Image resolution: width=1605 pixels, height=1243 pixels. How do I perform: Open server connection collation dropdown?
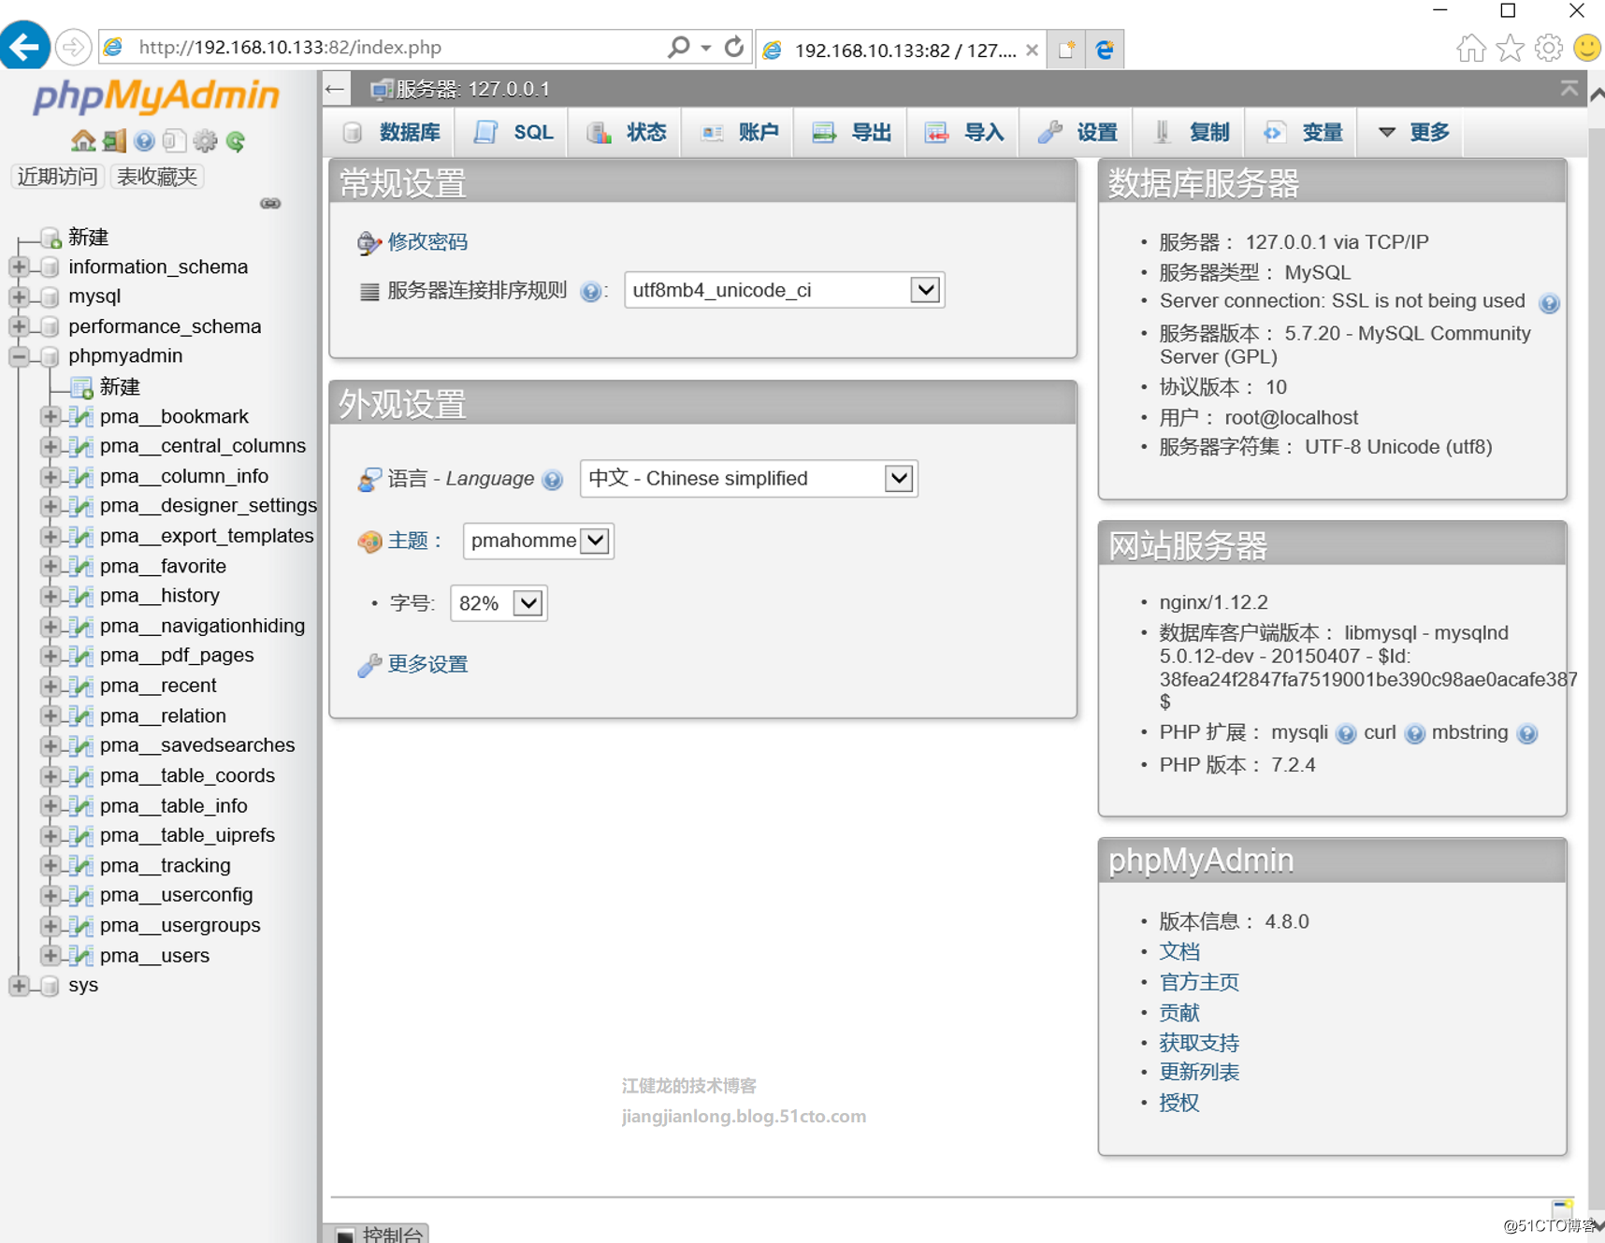click(x=784, y=290)
